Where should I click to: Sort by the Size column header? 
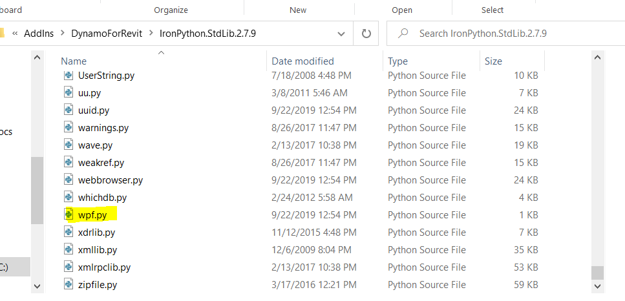point(493,61)
